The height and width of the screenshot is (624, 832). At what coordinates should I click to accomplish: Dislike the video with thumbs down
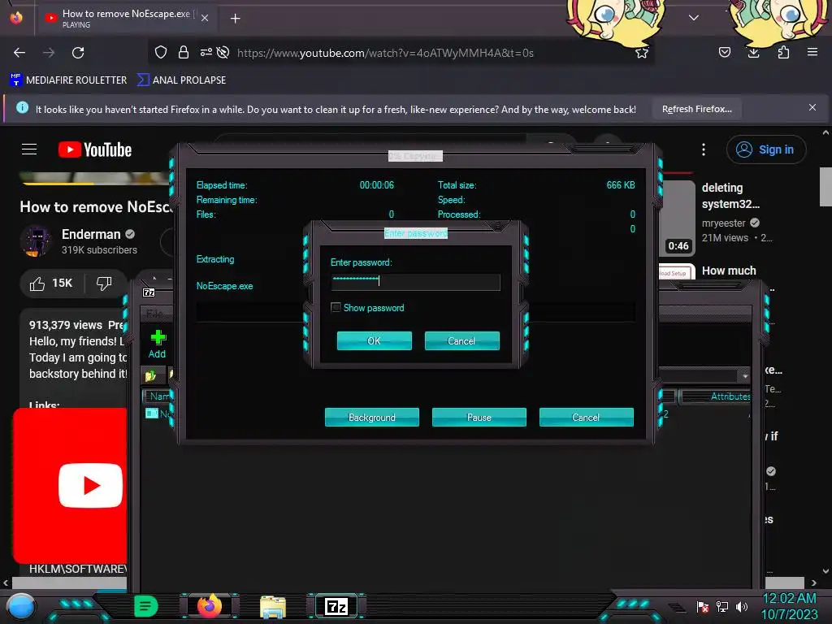pos(105,284)
